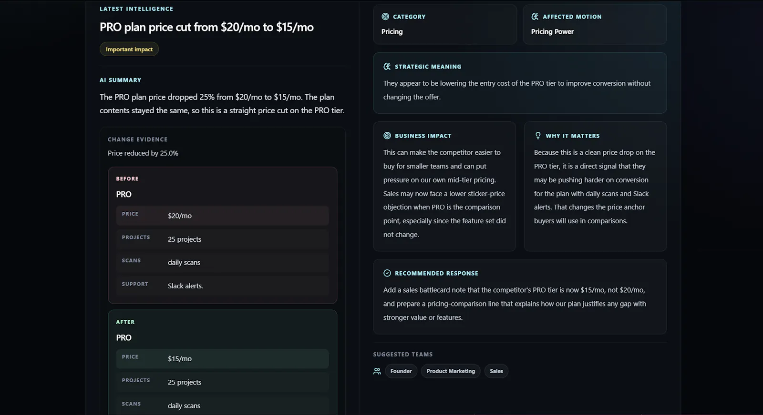Viewport: 763px width, 415px height.
Task: Click the 'Slack alerts.' support value
Action: tap(186, 286)
